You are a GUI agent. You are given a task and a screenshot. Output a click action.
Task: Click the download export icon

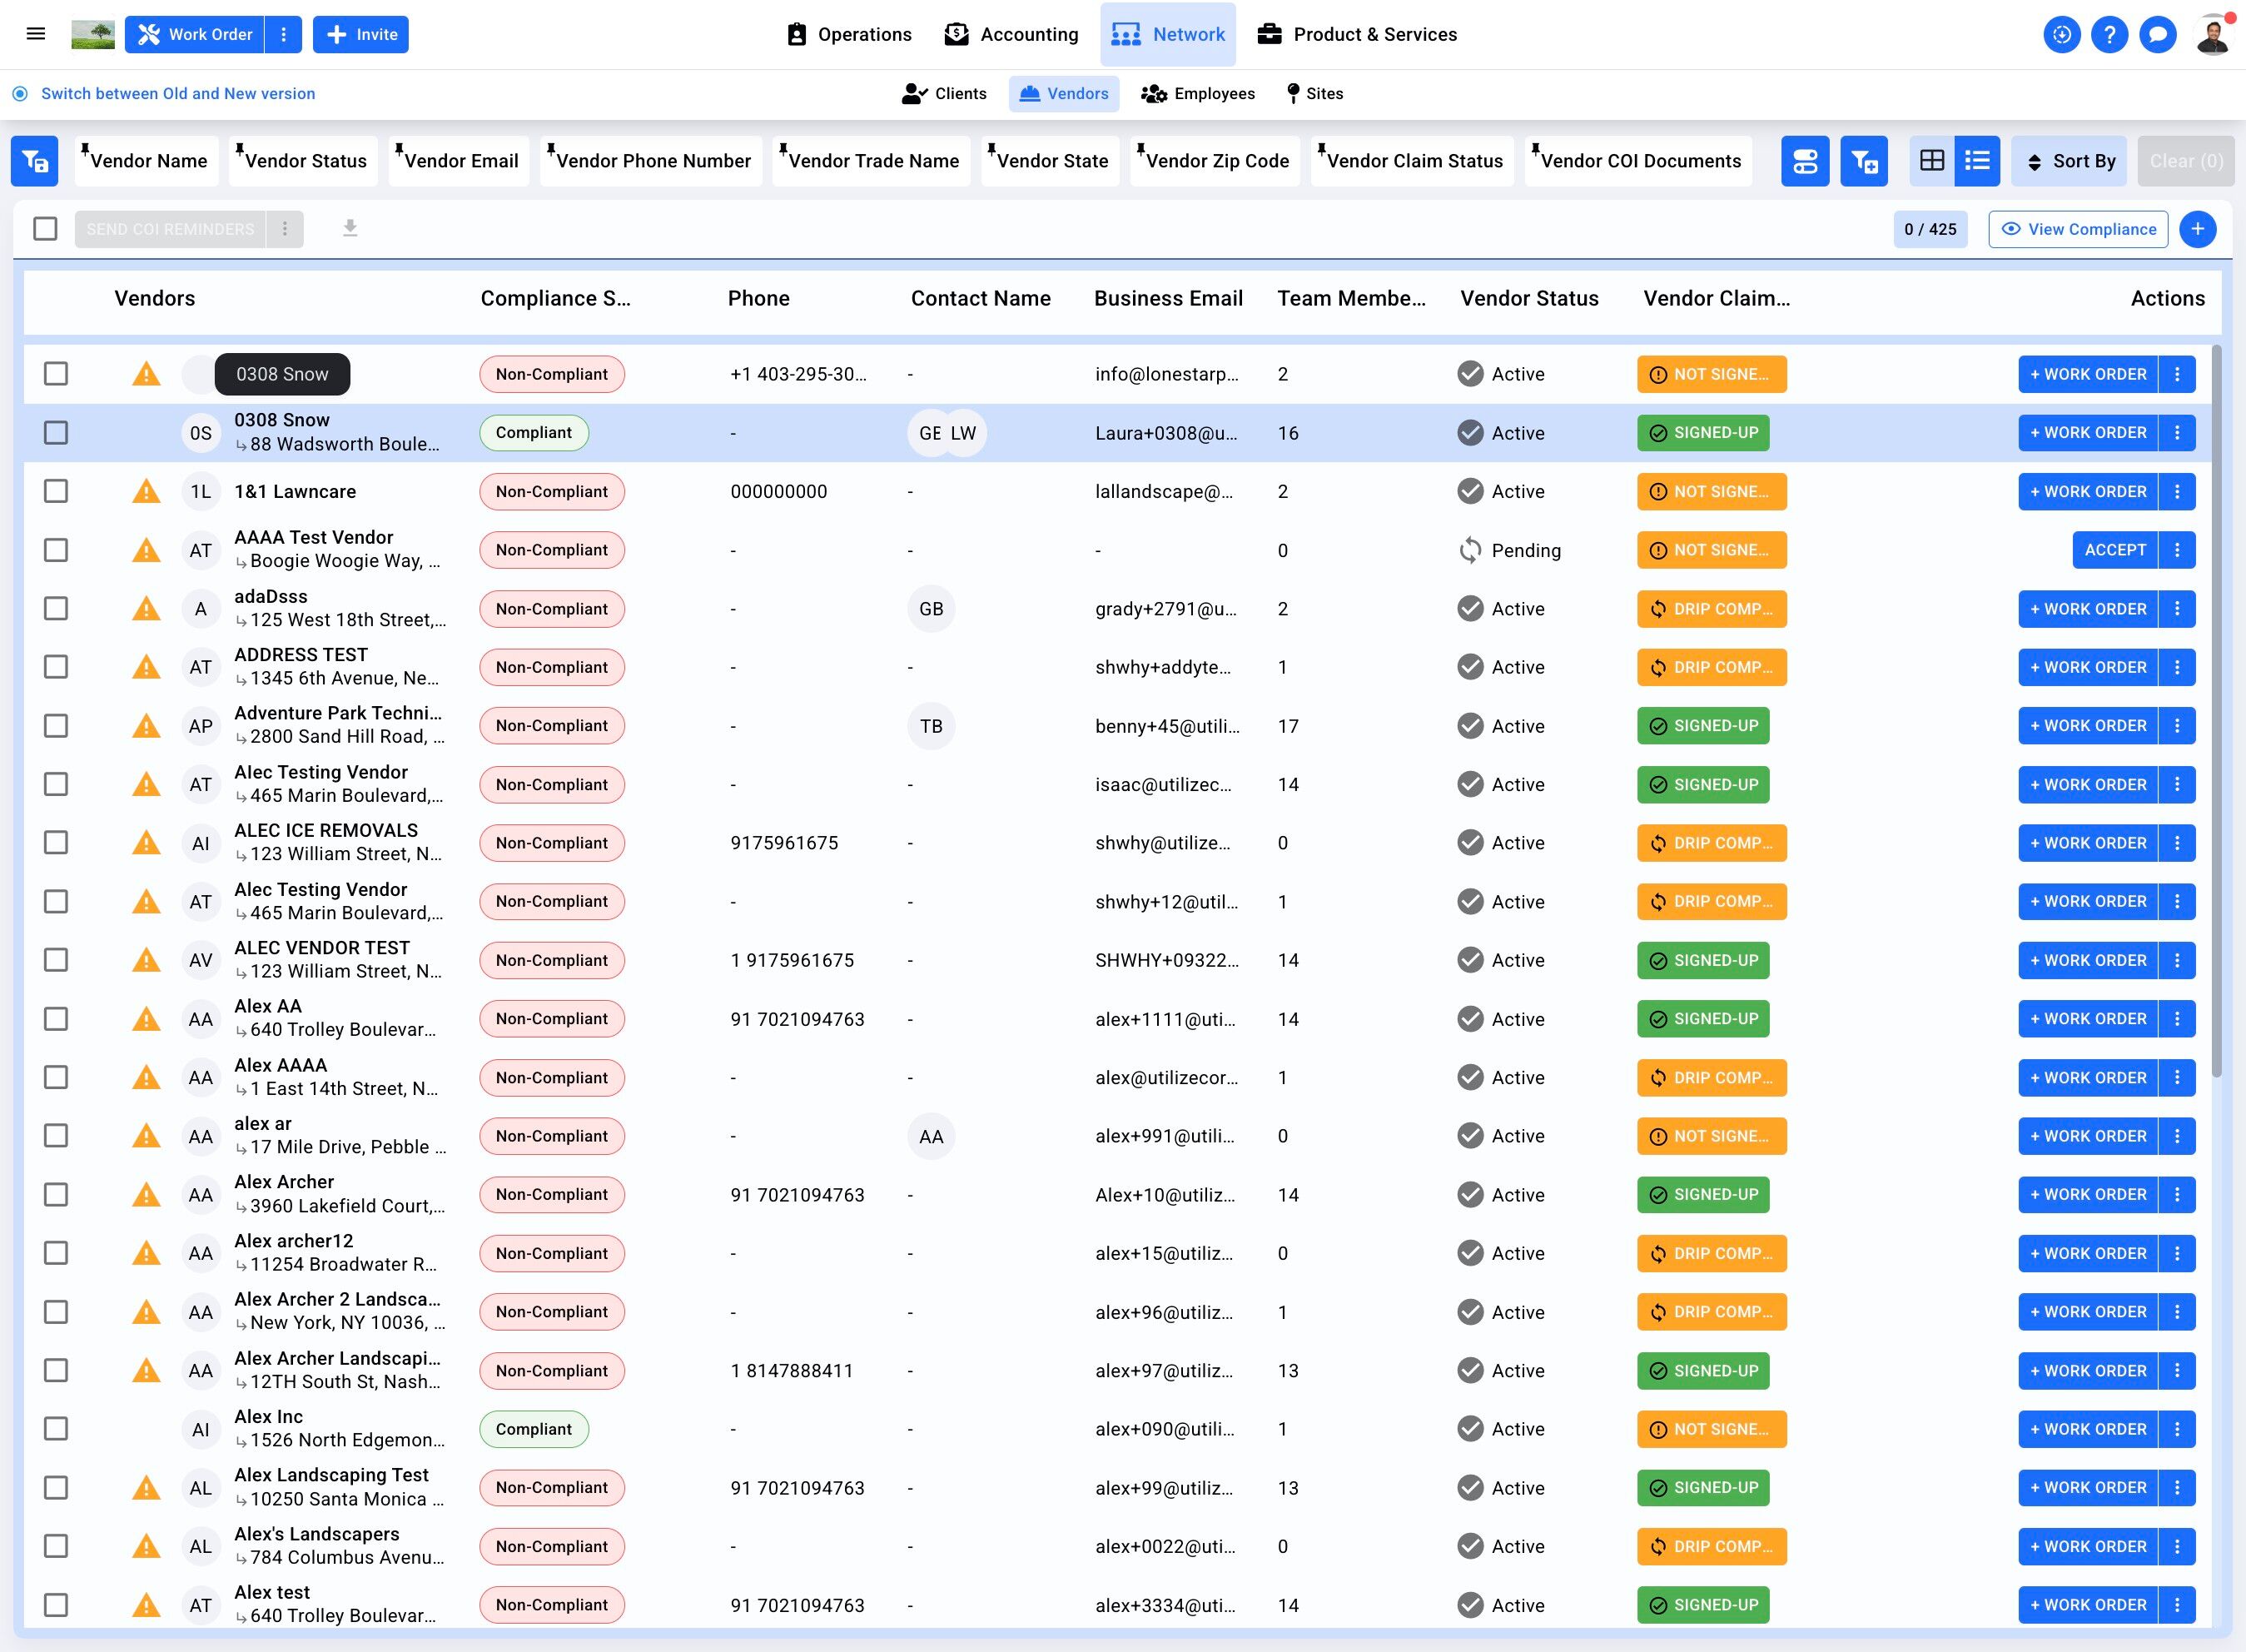point(350,229)
